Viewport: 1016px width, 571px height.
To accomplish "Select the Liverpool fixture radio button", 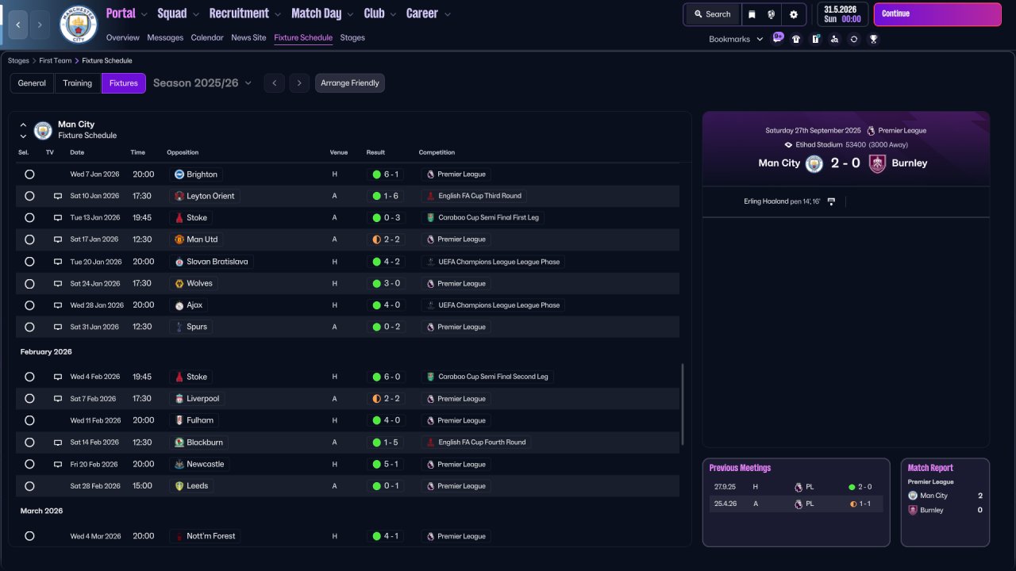I will 29,399.
